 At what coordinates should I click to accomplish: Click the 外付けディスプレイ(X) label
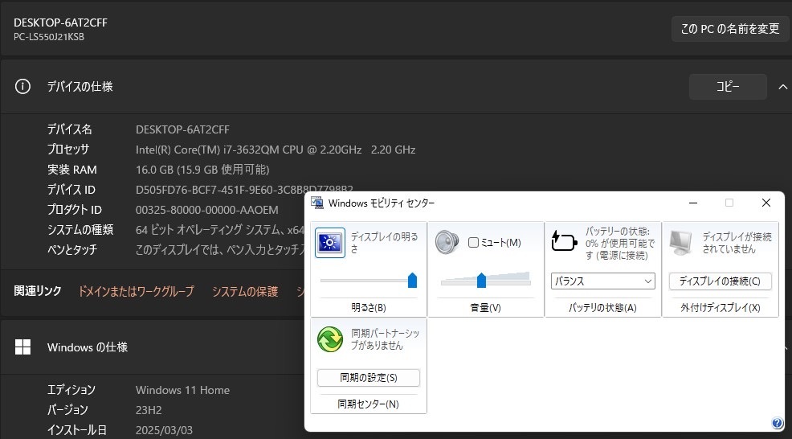(721, 307)
